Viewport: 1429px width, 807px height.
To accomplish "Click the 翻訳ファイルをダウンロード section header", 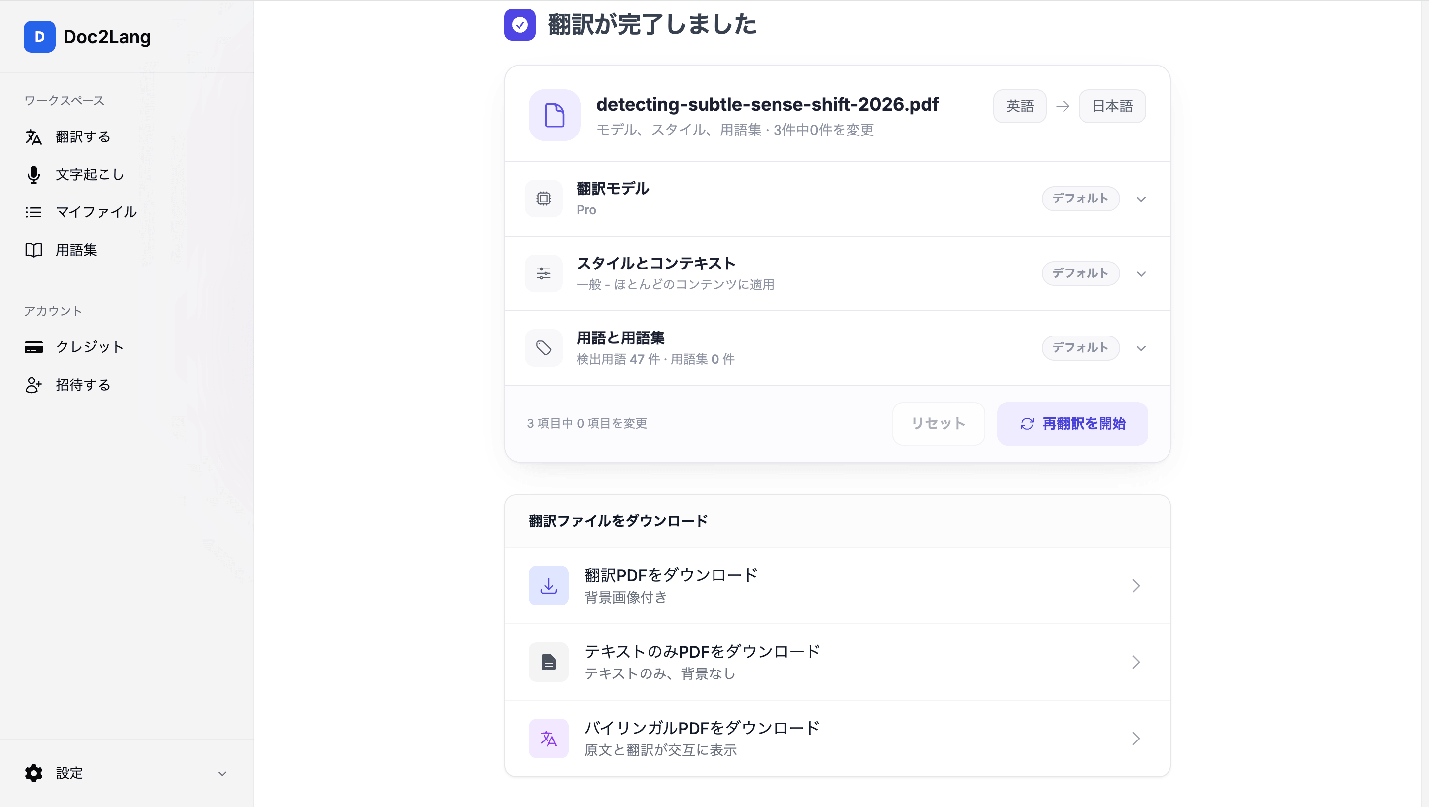I will point(618,521).
